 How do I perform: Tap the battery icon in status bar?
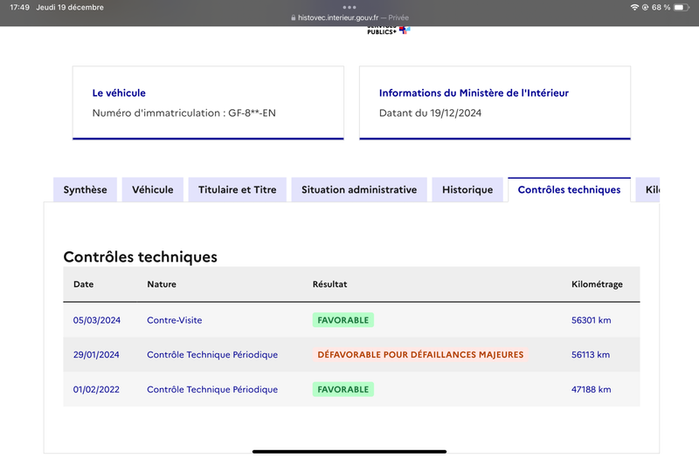point(682,7)
